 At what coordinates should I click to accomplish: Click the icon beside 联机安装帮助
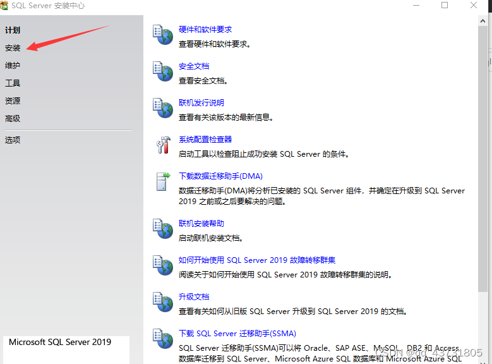point(162,229)
